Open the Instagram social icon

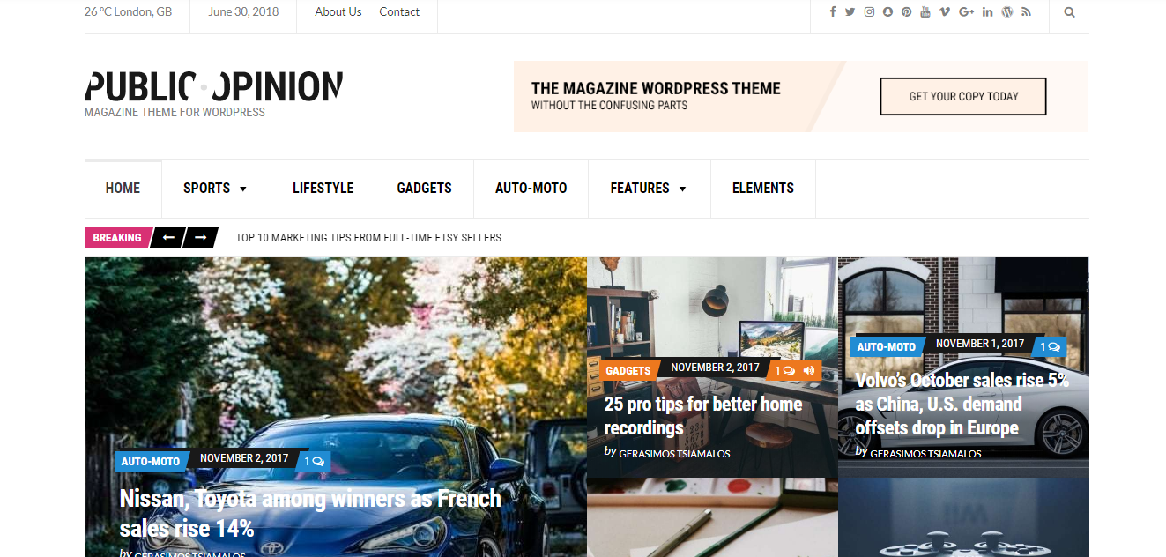coord(869,11)
